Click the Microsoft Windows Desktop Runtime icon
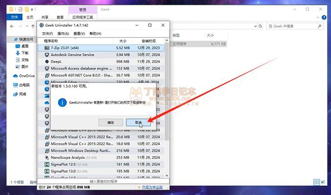 [x=47, y=151]
